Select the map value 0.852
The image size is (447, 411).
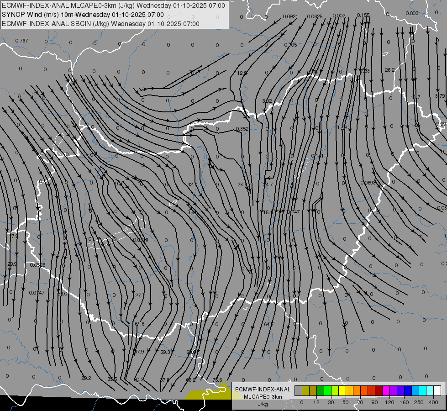coord(242,129)
